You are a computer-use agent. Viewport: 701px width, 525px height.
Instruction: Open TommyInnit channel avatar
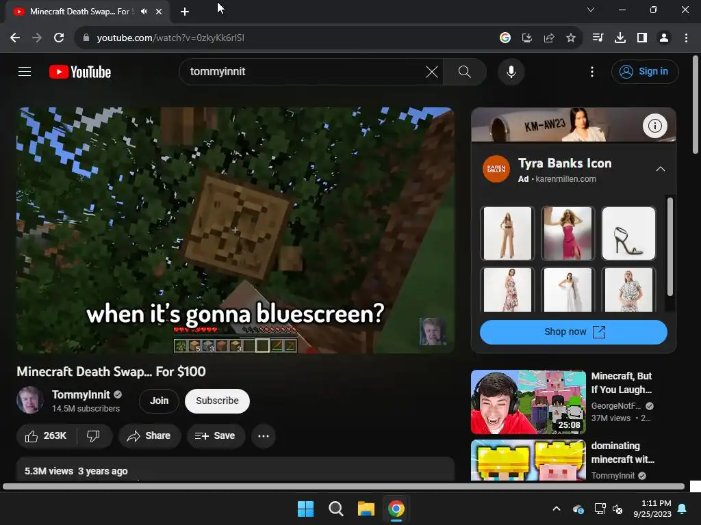pyautogui.click(x=30, y=400)
